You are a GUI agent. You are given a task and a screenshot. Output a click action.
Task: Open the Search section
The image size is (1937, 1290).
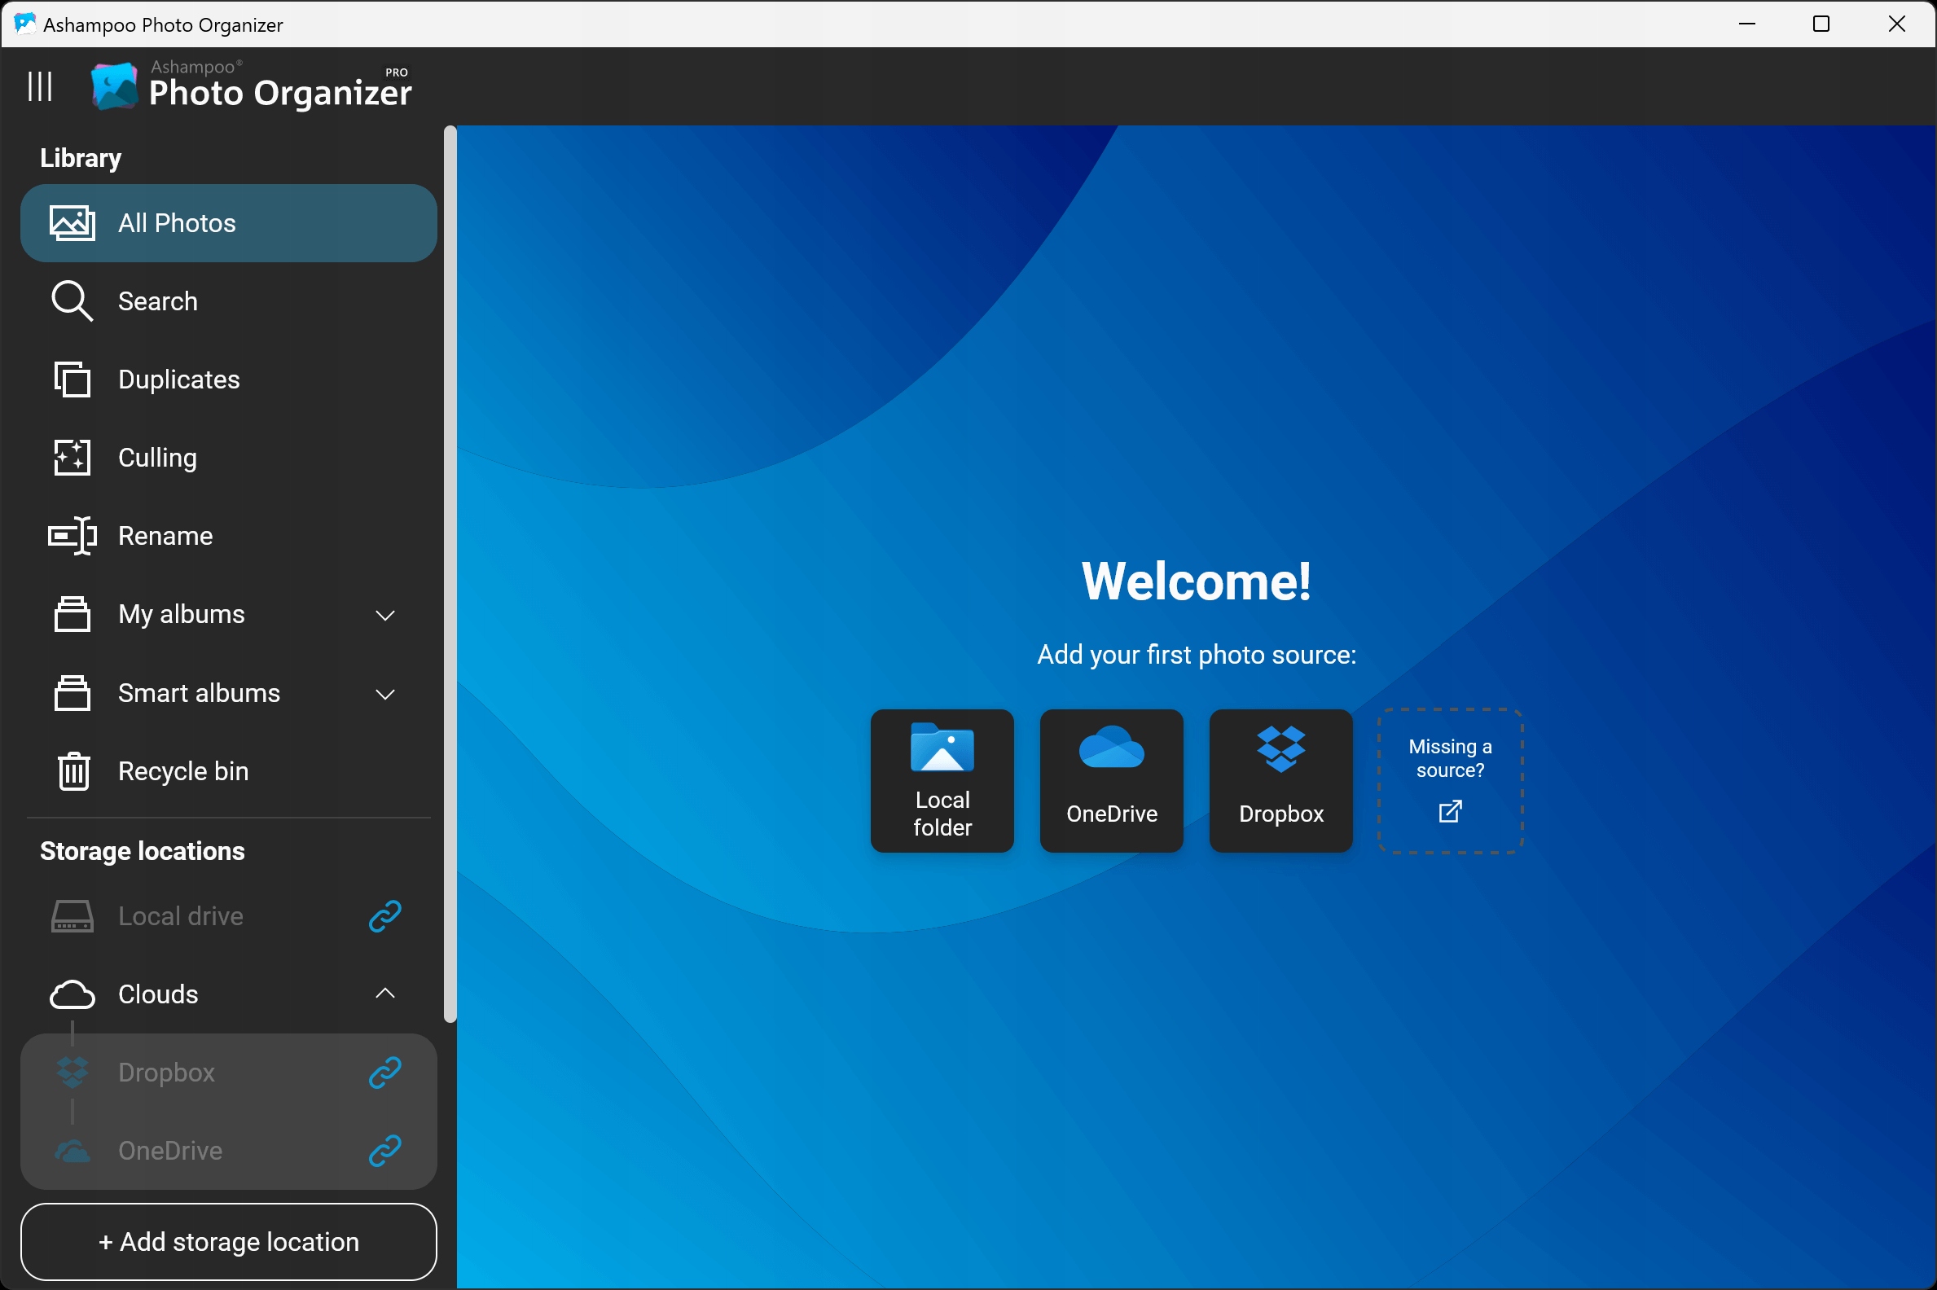click(156, 301)
